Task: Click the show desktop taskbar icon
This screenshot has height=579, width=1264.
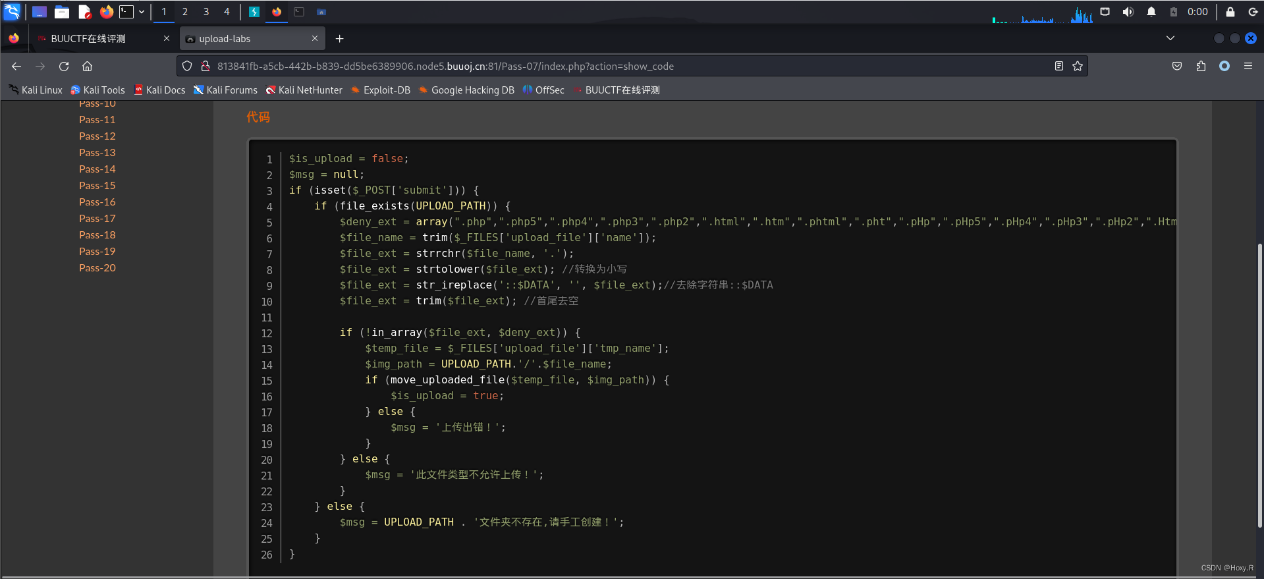Action: (39, 12)
